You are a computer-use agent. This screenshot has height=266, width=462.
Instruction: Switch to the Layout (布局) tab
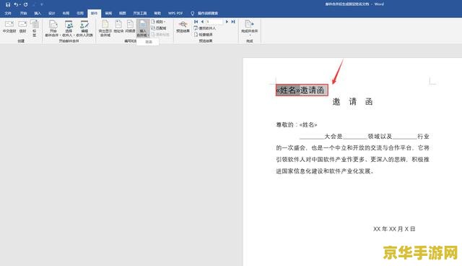(66, 13)
